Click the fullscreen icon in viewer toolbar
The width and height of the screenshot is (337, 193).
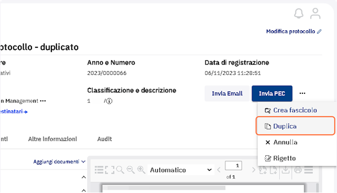point(110,170)
